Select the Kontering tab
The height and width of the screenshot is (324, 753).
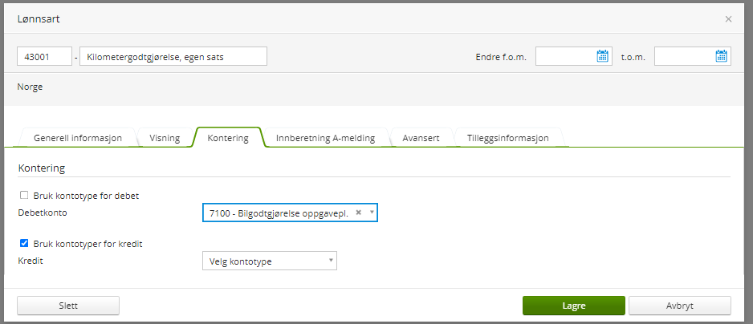pos(228,138)
